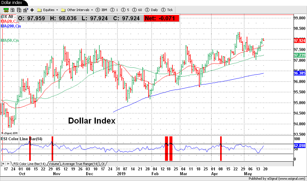Click the Nov month label on time axis
Screen dimensions: 307x181
[x=57, y=174]
